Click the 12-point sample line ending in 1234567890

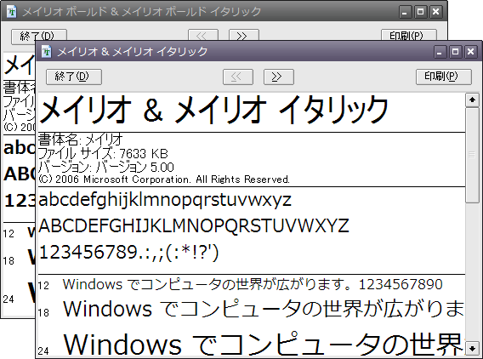click(x=253, y=284)
